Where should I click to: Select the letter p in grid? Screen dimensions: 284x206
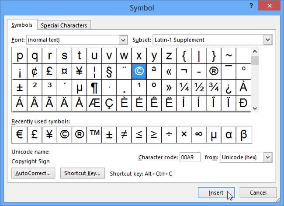click(20, 55)
